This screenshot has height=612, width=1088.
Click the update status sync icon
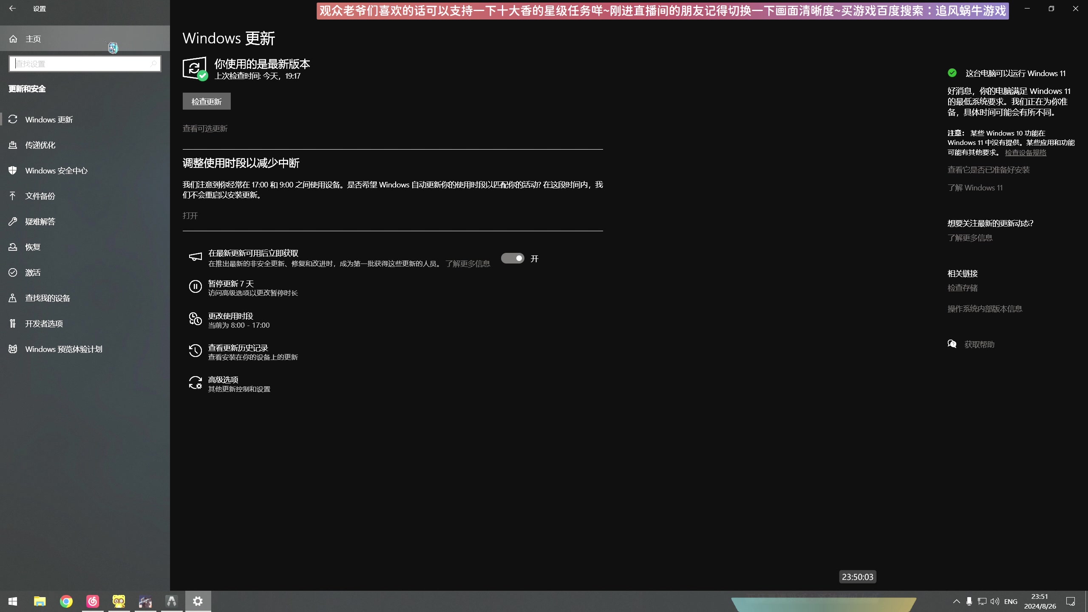[195, 68]
